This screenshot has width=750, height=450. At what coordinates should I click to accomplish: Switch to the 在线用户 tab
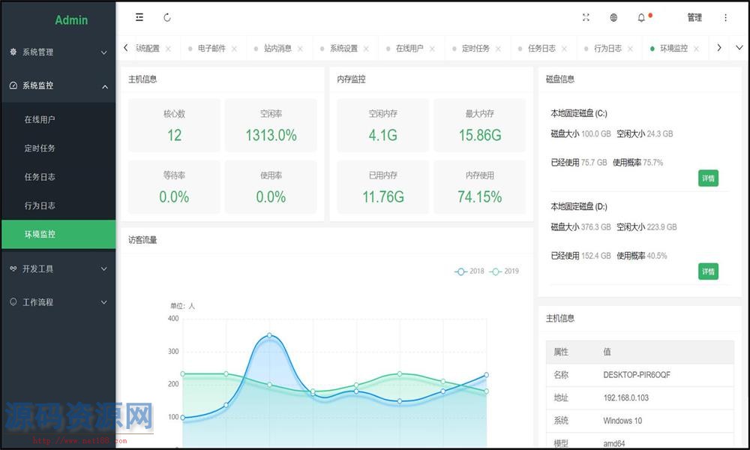pyautogui.click(x=409, y=48)
